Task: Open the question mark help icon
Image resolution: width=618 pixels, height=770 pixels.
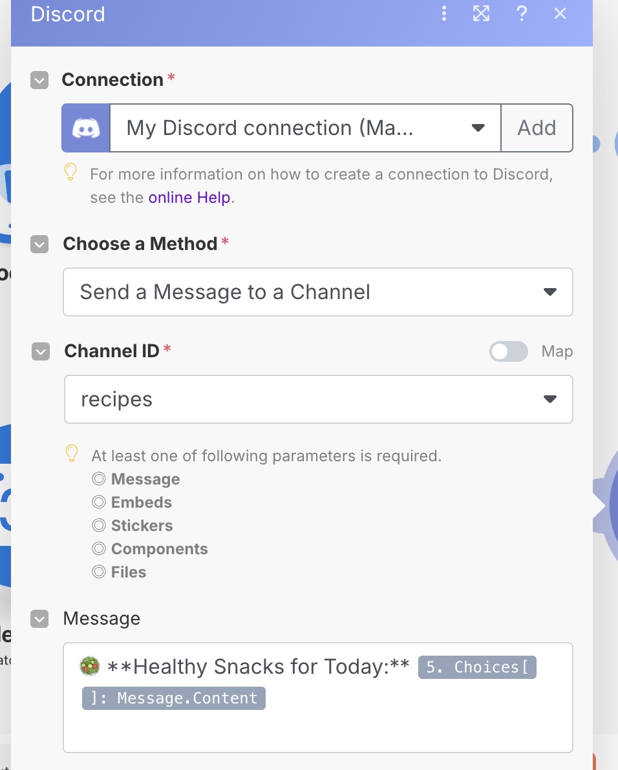Action: 522,14
